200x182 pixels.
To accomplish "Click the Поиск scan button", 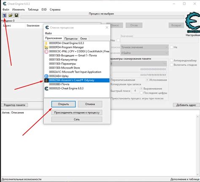I will click(x=116, y=25).
